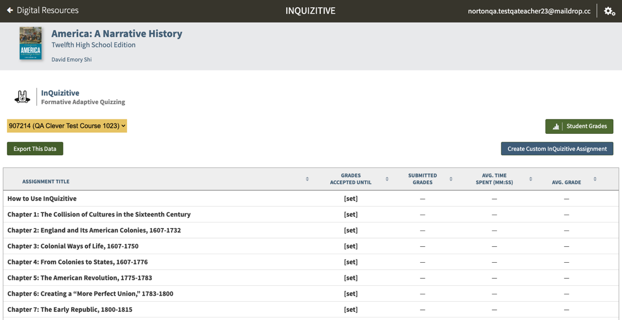Click [set] in the Chapter 5 row

click(x=351, y=278)
